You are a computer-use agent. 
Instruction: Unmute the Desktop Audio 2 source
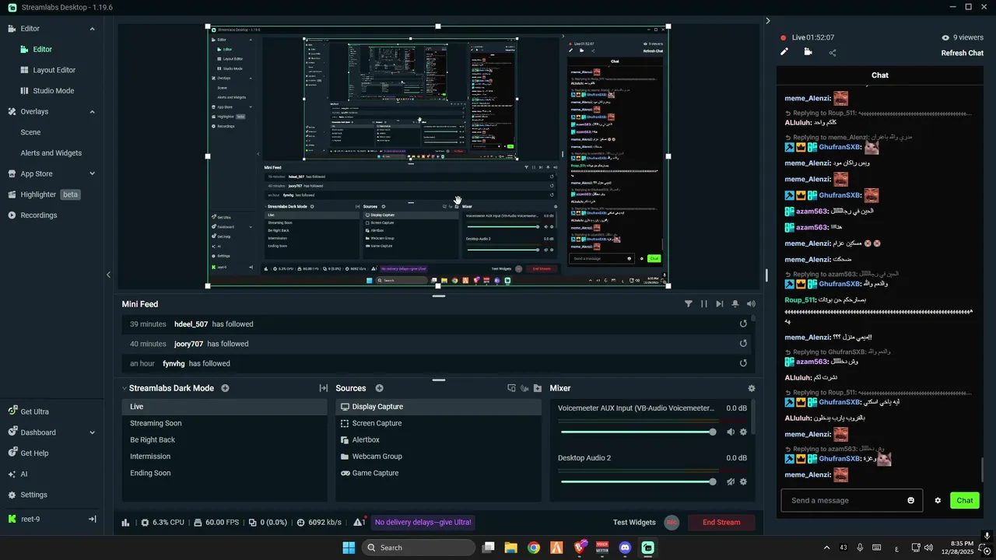[x=731, y=481]
